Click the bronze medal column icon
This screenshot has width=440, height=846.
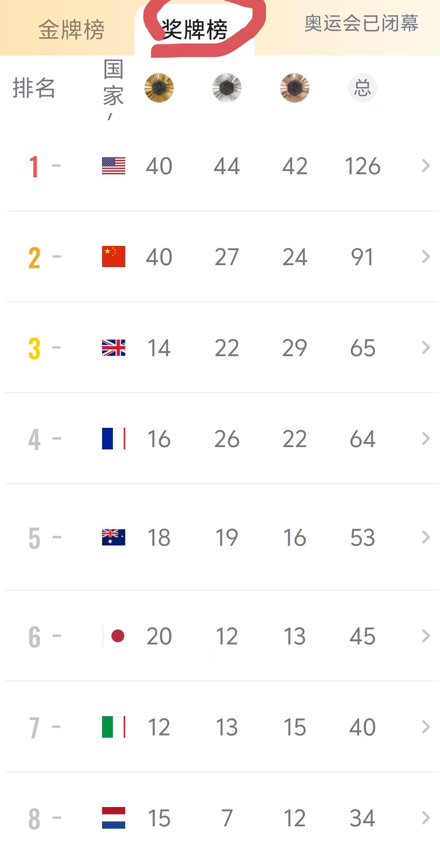pos(295,88)
